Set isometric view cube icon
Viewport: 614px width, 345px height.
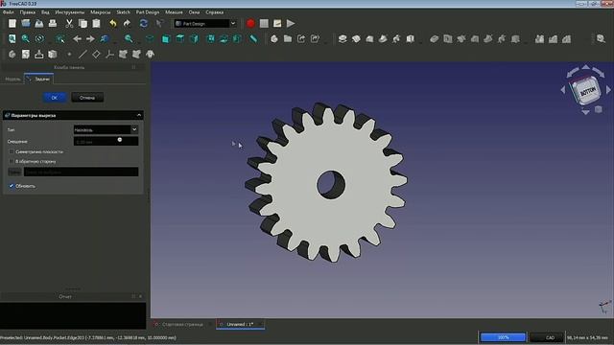coord(151,38)
